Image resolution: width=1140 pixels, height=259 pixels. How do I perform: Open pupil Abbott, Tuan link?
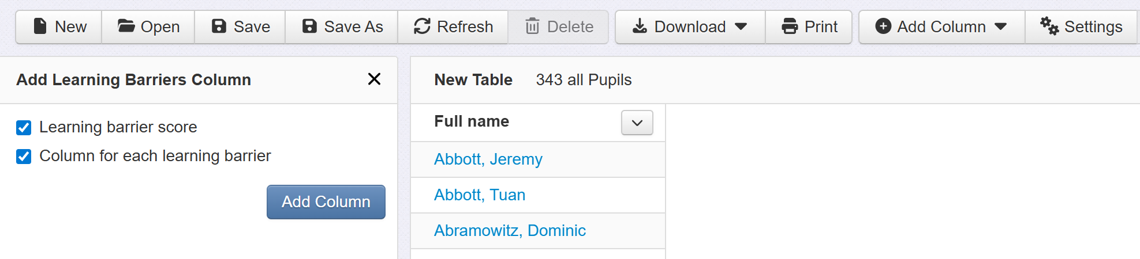point(479,195)
